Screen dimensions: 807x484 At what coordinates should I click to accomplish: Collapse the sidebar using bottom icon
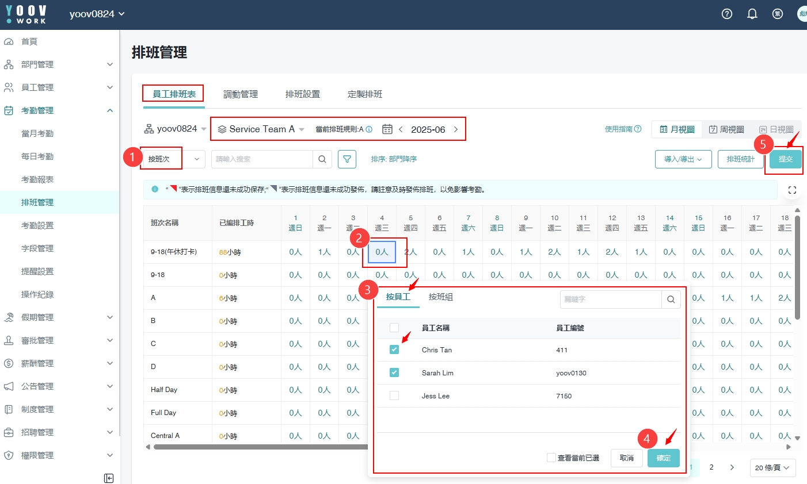109,478
